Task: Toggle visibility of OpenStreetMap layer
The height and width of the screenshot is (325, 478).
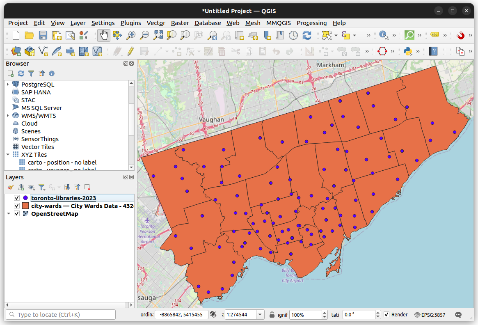Action: pos(17,214)
